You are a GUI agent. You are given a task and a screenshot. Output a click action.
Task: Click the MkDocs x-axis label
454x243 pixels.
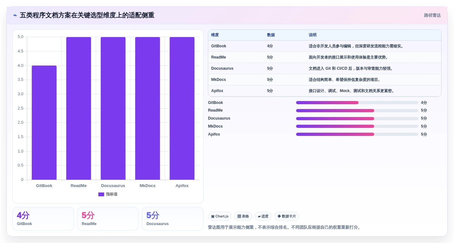pos(147,186)
